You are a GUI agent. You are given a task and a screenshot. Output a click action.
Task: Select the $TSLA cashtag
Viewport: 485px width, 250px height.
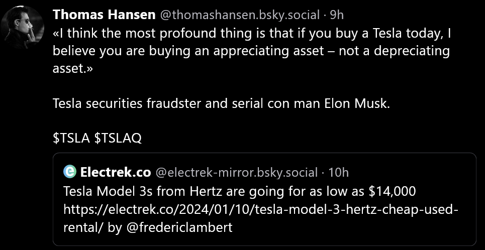click(71, 138)
